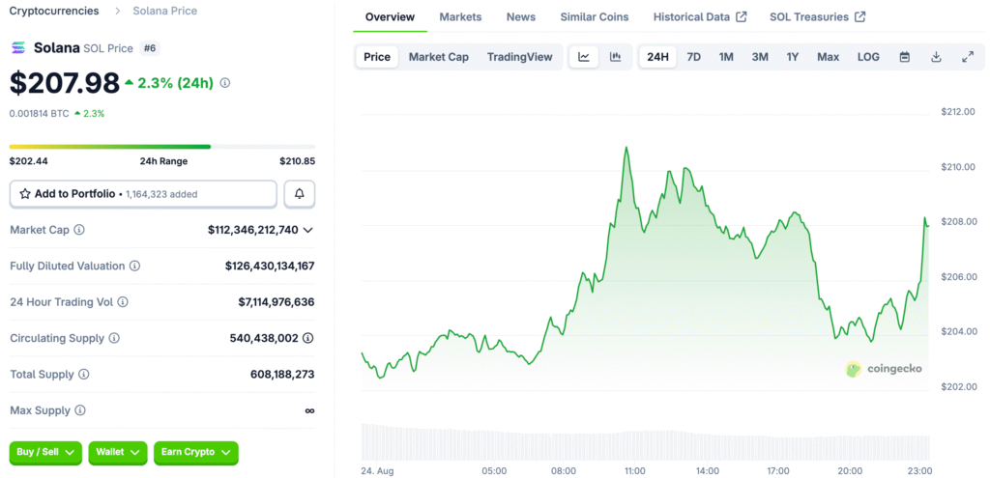The image size is (990, 478).
Task: Open the News tab
Action: point(521,17)
